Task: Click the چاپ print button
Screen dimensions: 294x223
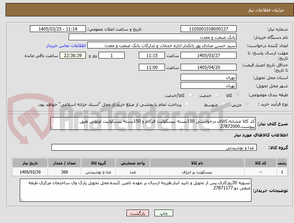Action: 164,213
